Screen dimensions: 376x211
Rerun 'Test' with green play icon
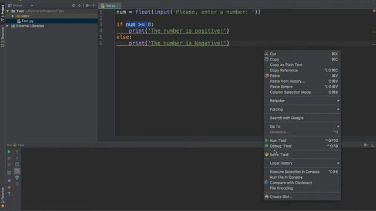tap(9, 152)
